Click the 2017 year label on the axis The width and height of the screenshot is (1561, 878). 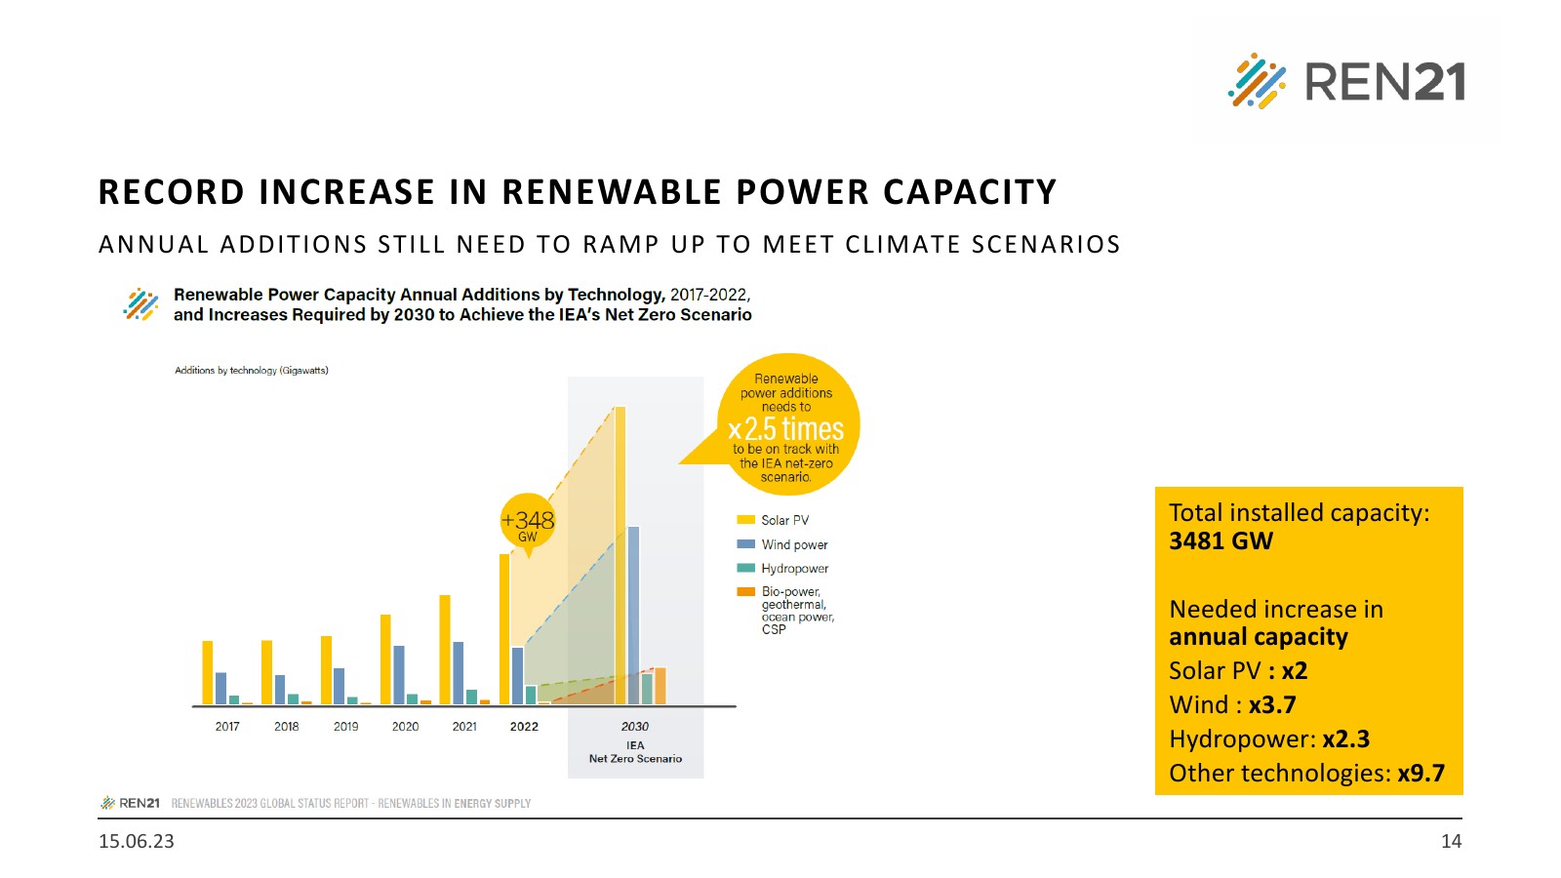(227, 727)
